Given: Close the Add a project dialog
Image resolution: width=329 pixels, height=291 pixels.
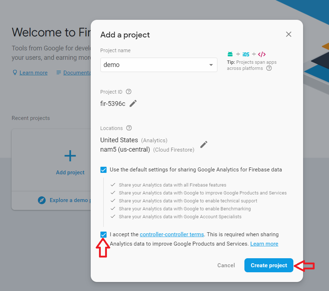Looking at the screenshot, I should click(x=288, y=34).
